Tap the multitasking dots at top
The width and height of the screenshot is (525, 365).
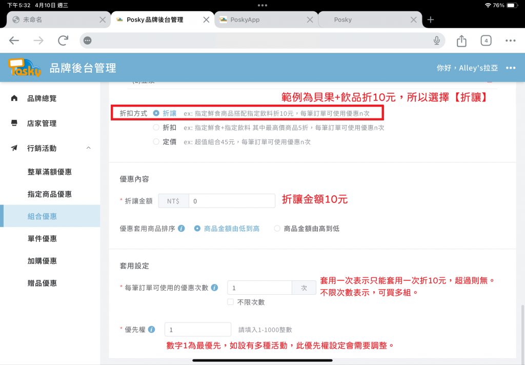[262, 5]
